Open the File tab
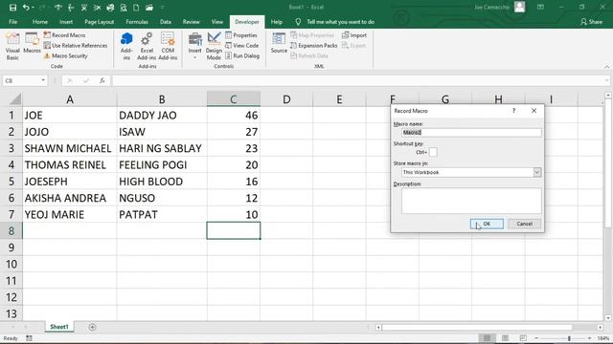Viewport: 613px width, 344px height. pyautogui.click(x=12, y=22)
